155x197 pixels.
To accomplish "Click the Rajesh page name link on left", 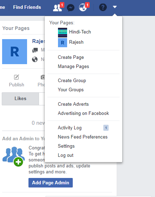I will (38, 41).
